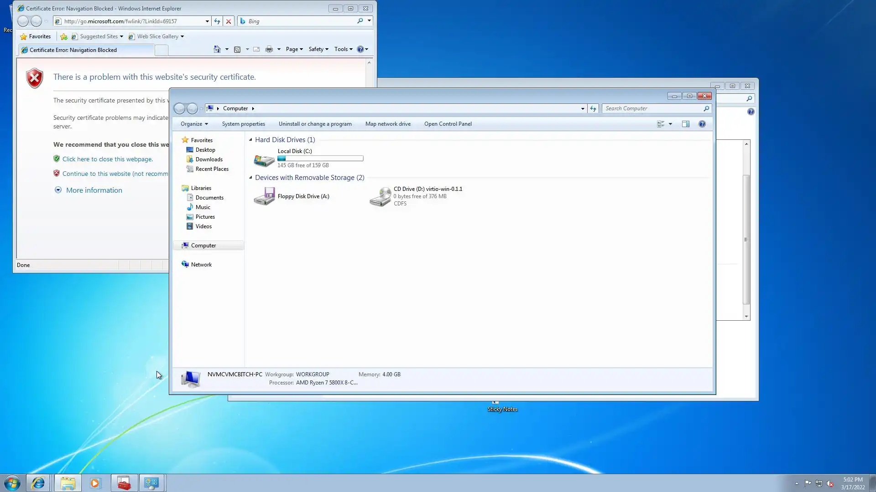
Task: Expand the change view options arrow
Action: point(670,124)
